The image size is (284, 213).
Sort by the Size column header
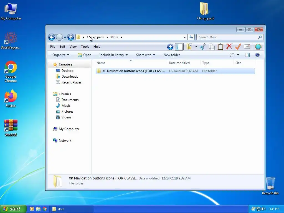pos(245,63)
